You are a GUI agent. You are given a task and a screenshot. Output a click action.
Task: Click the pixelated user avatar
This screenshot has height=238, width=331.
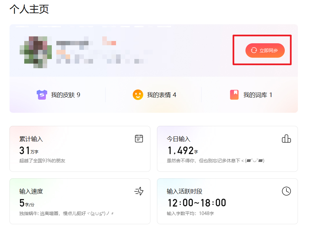click(36, 52)
